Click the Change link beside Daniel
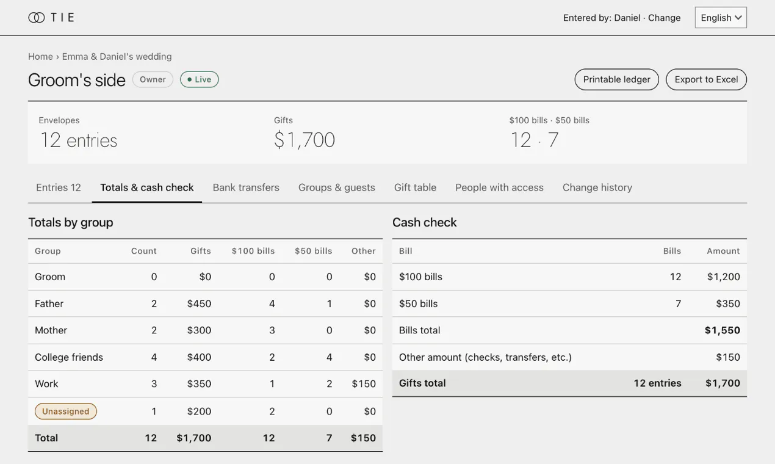Viewport: 775px width, 464px height. (x=664, y=18)
